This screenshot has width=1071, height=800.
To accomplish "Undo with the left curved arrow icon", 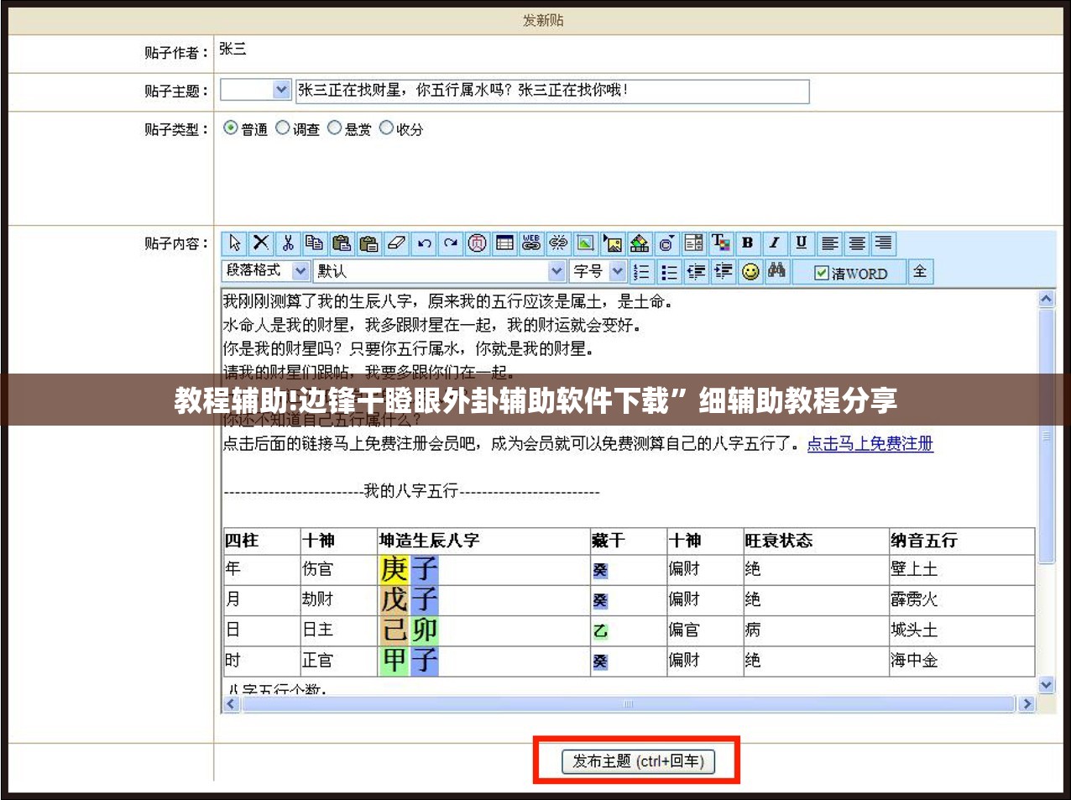I will click(x=424, y=243).
